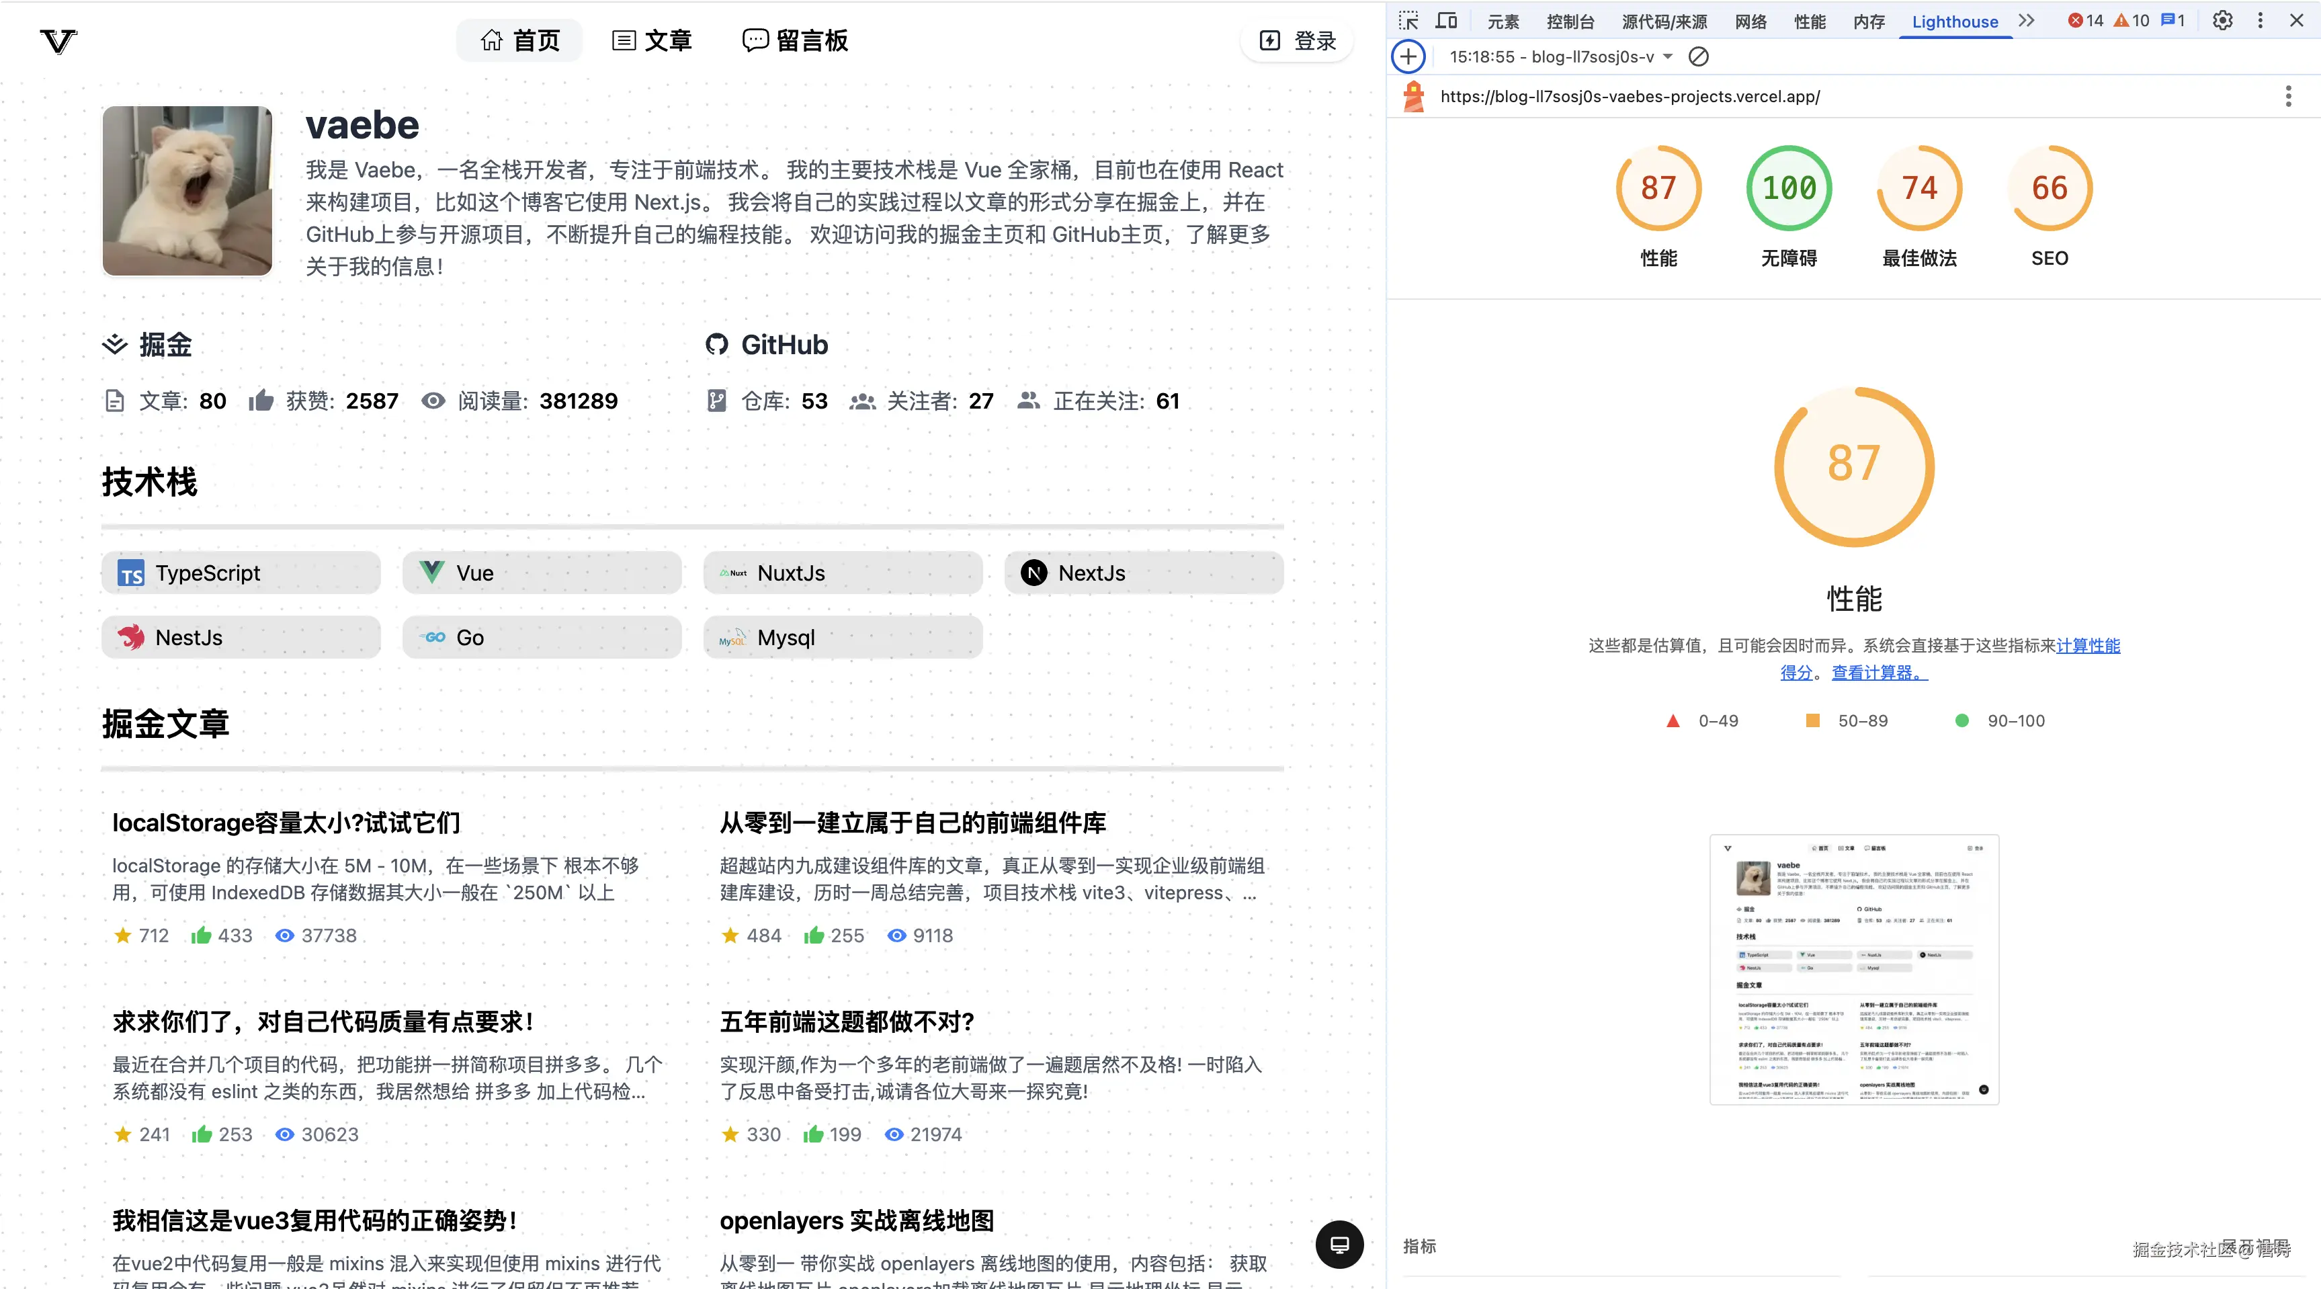Open the 查看计算器 link
This screenshot has width=2321, height=1289.
pos(1880,673)
